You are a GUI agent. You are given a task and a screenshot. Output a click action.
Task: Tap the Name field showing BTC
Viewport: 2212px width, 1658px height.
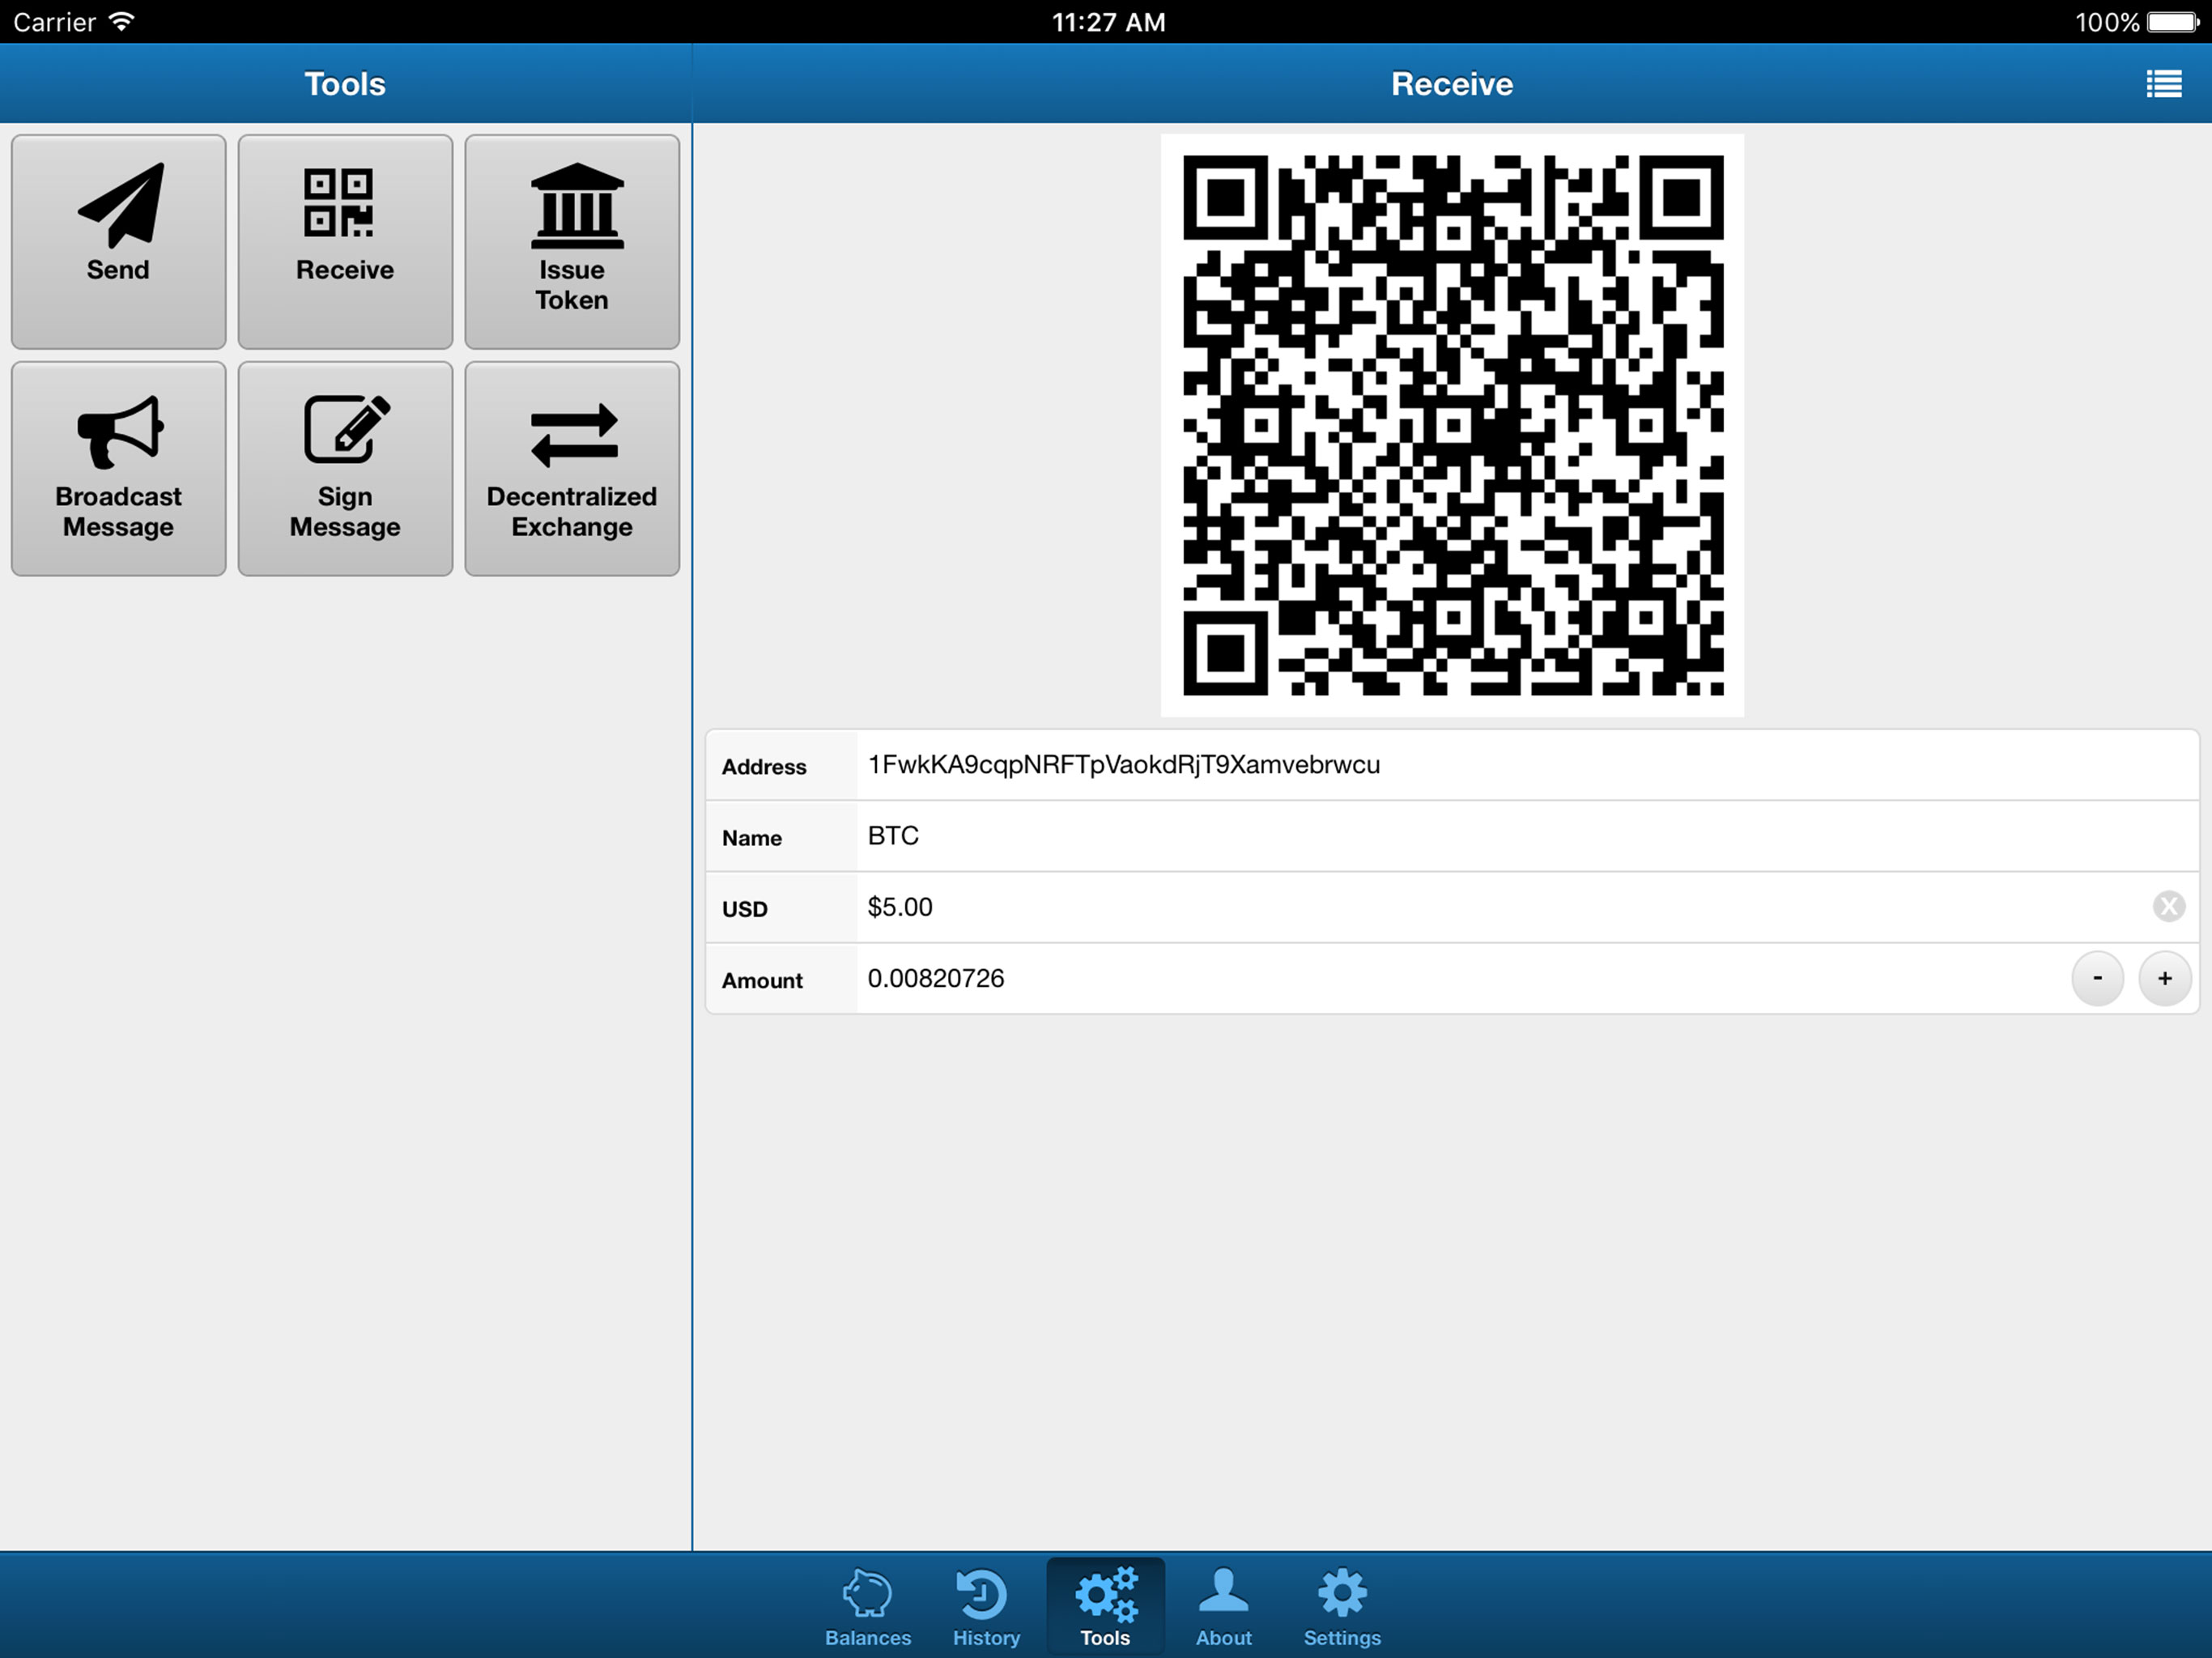(x=1527, y=836)
